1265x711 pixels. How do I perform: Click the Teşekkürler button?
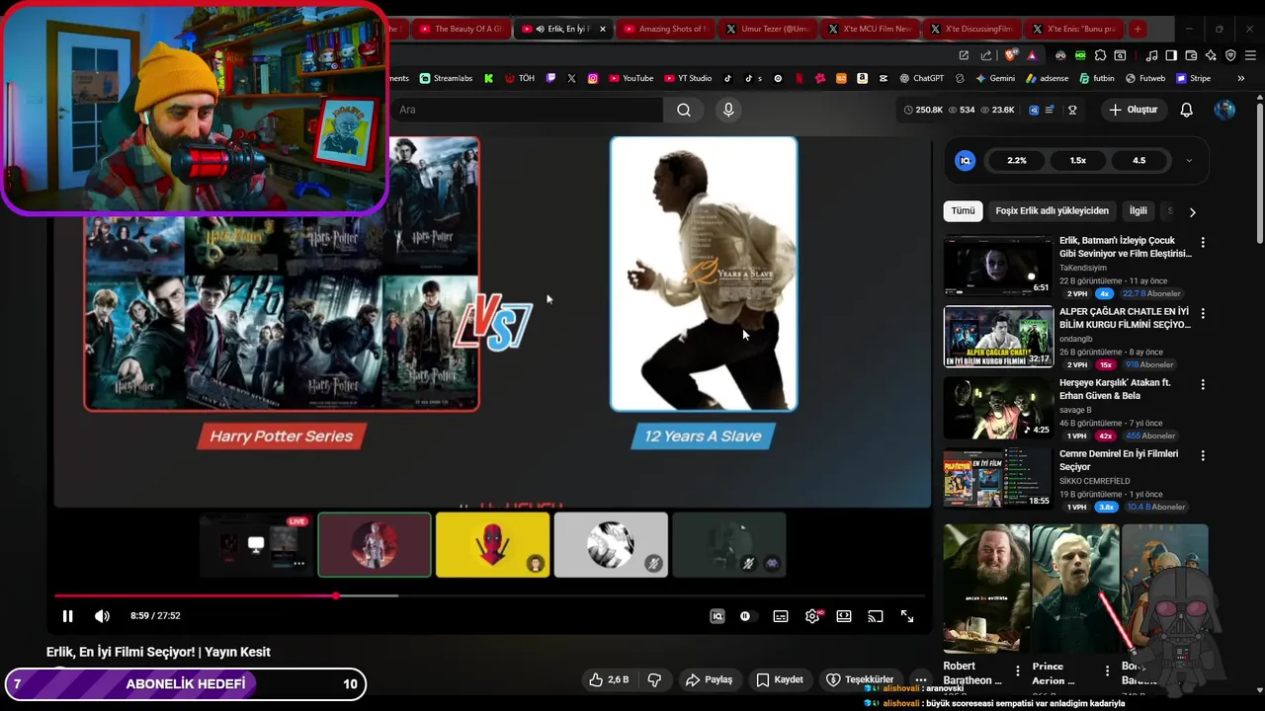point(860,679)
